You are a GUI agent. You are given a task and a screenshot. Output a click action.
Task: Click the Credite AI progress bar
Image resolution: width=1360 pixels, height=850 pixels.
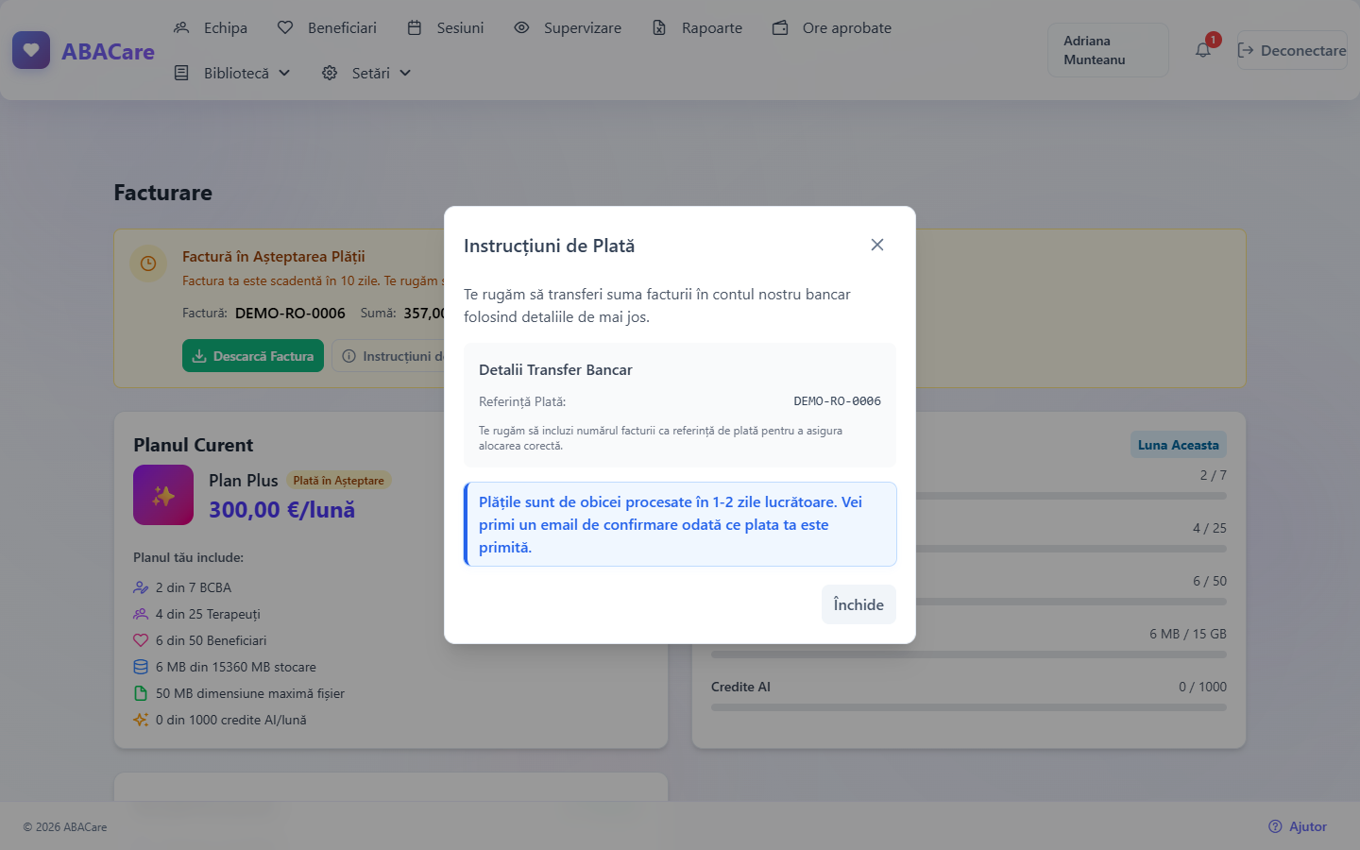click(x=969, y=707)
